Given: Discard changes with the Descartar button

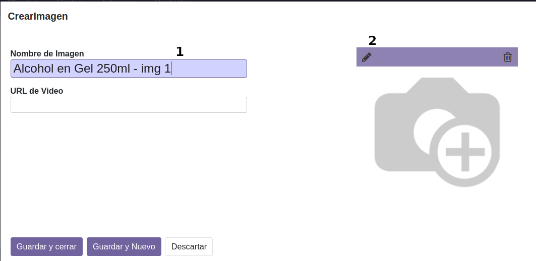Looking at the screenshot, I should [x=189, y=247].
